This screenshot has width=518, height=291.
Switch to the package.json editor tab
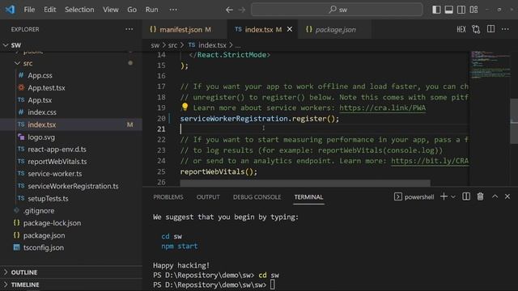[x=334, y=29]
